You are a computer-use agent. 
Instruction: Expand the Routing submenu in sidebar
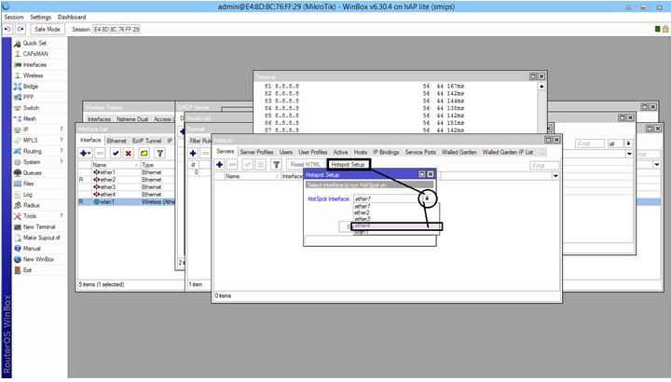[x=62, y=151]
